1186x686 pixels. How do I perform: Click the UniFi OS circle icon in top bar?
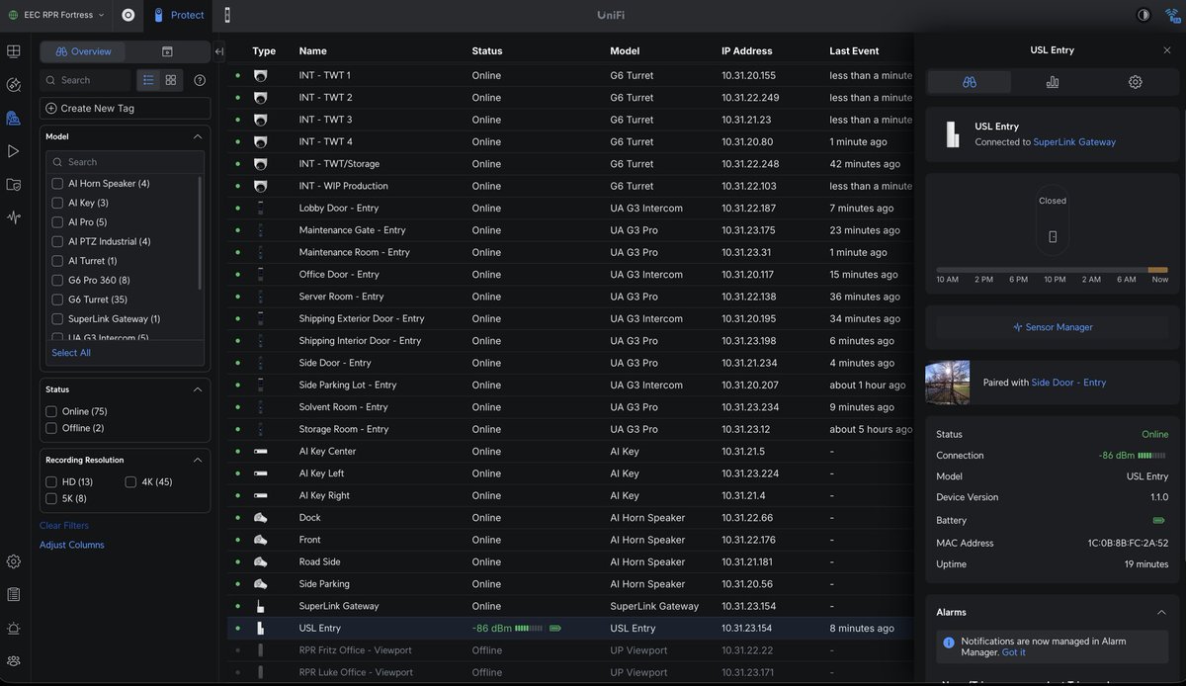pos(127,15)
